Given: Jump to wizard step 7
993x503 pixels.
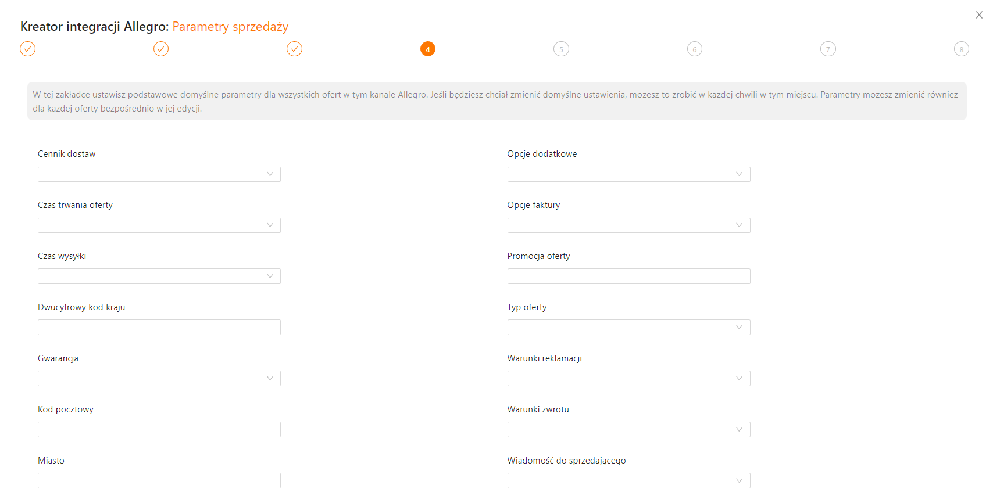Looking at the screenshot, I should (x=828, y=49).
